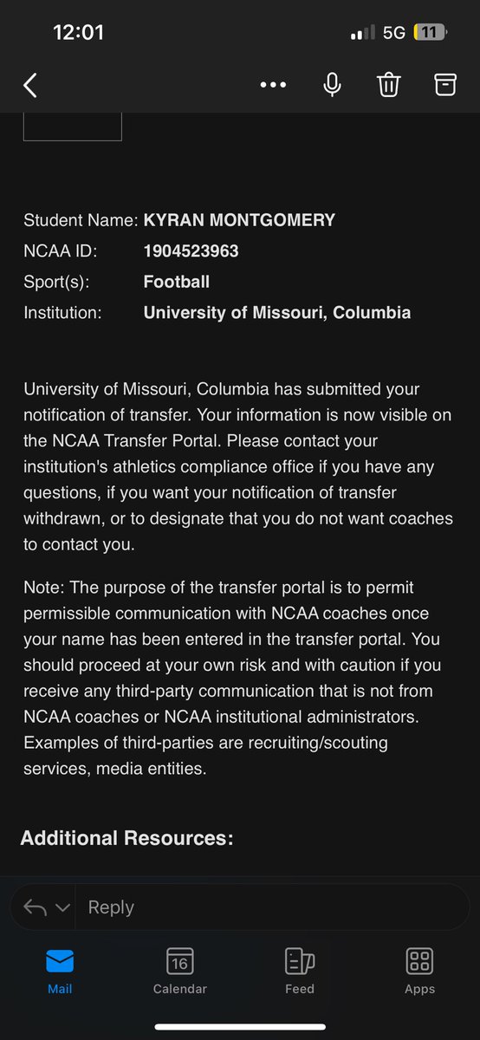Tap the home indicator bar
Screen dimensions: 480x1040
240,1027
